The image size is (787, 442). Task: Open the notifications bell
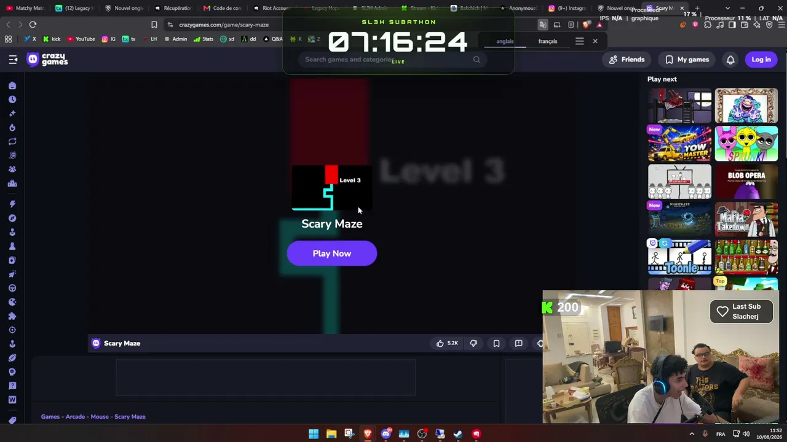click(x=730, y=60)
